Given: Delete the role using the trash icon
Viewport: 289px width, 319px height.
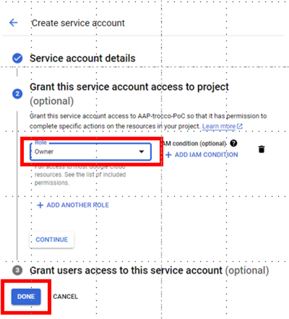Looking at the screenshot, I should pos(262,149).
